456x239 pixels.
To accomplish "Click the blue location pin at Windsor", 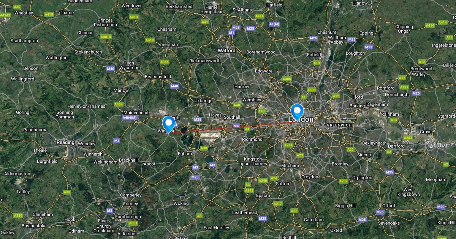I will (x=168, y=124).
